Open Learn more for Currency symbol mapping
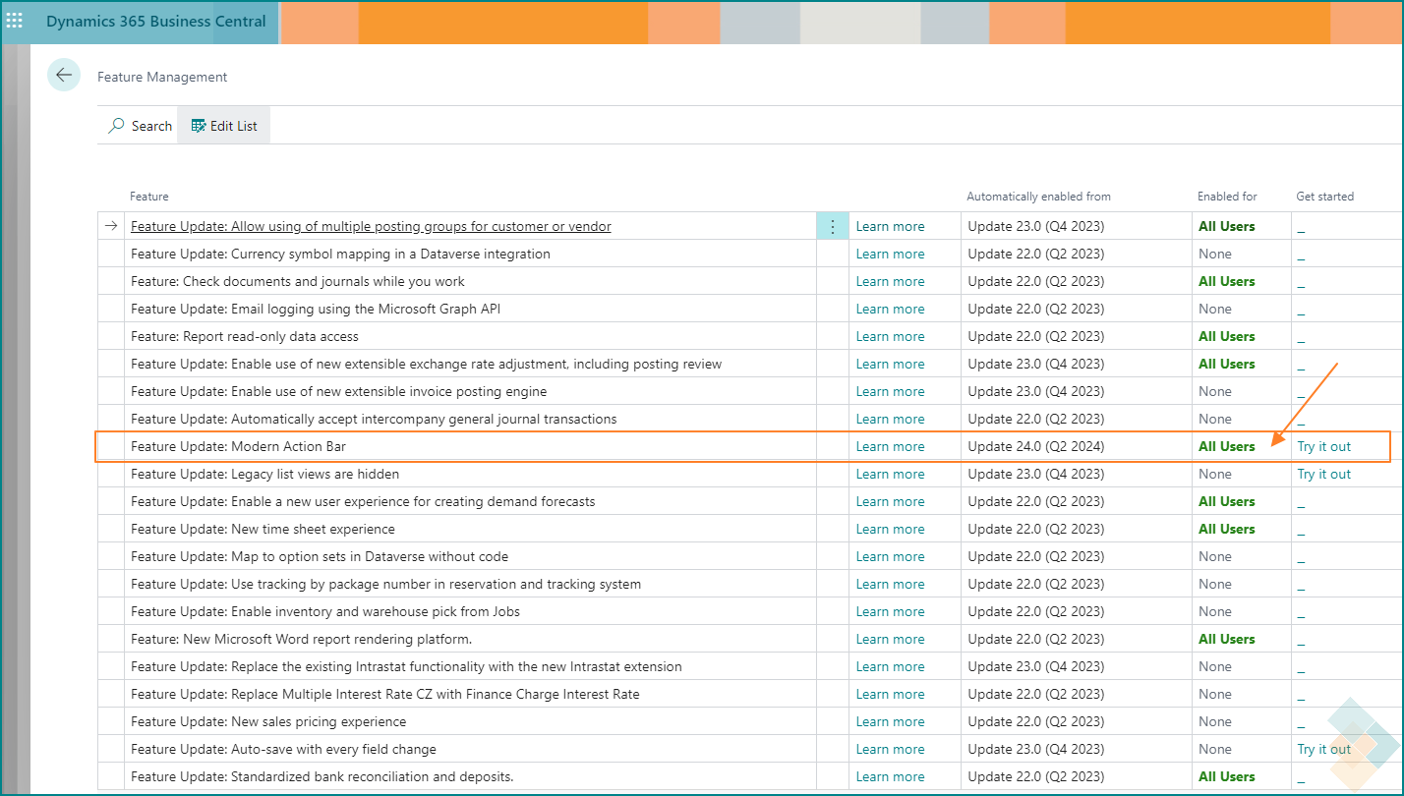1404x796 pixels. (x=890, y=254)
